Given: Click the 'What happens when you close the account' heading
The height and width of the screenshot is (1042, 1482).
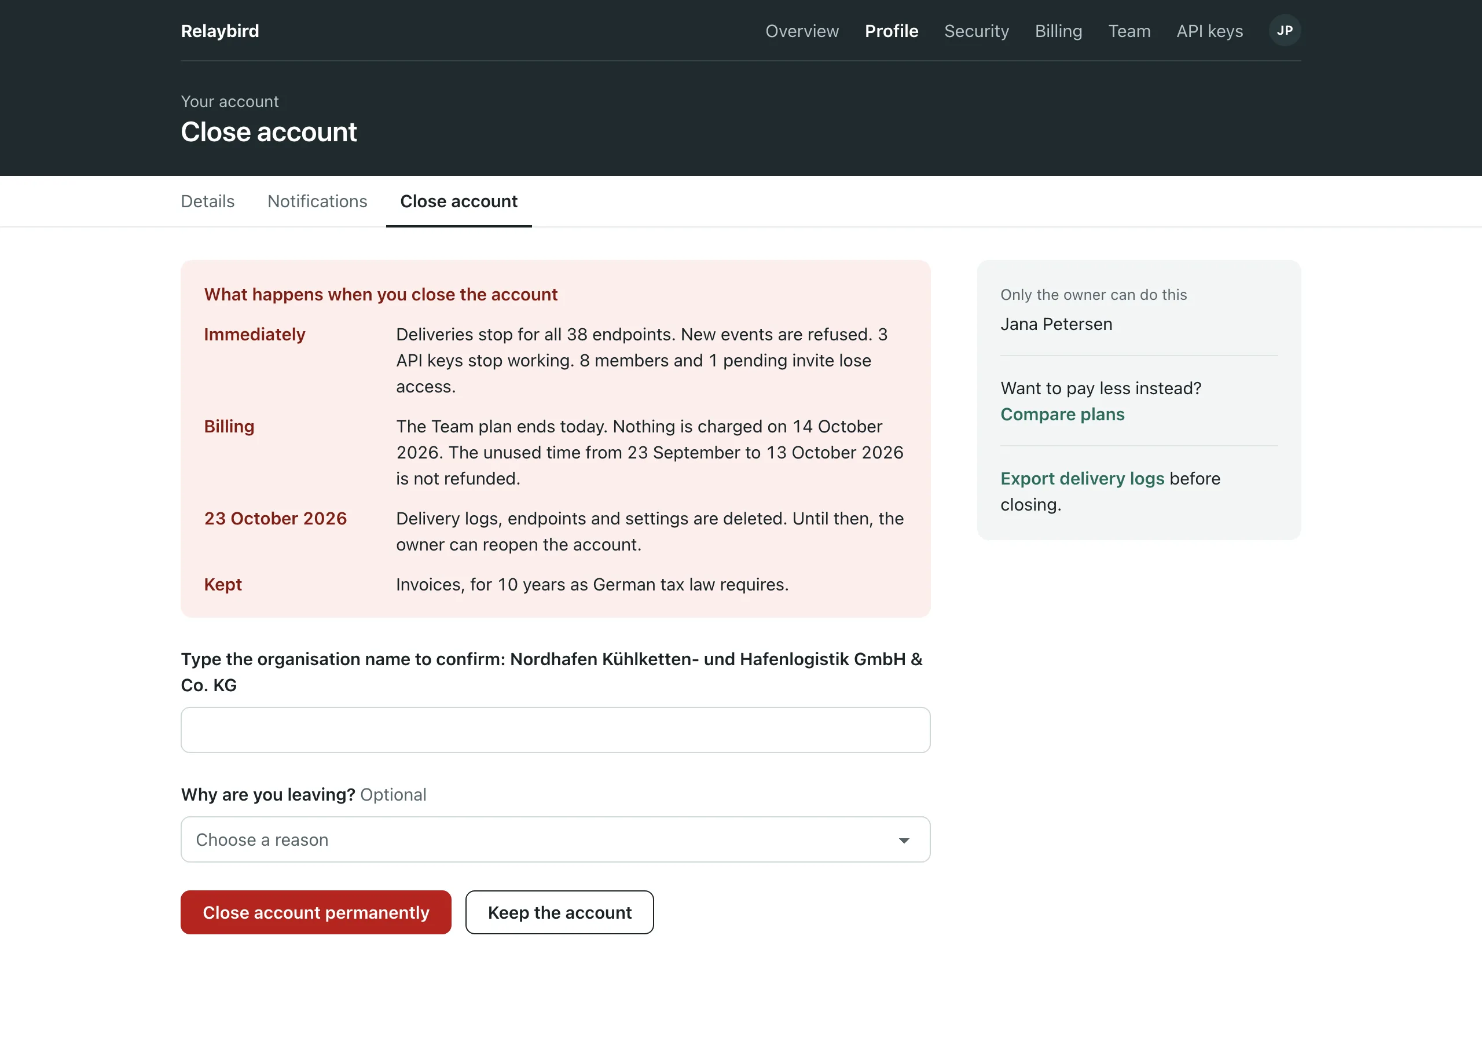Looking at the screenshot, I should pos(380,295).
